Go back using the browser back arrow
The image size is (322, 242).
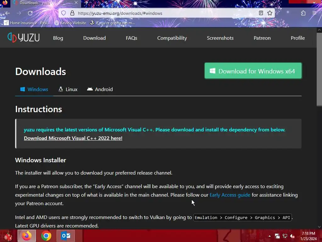[8, 13]
